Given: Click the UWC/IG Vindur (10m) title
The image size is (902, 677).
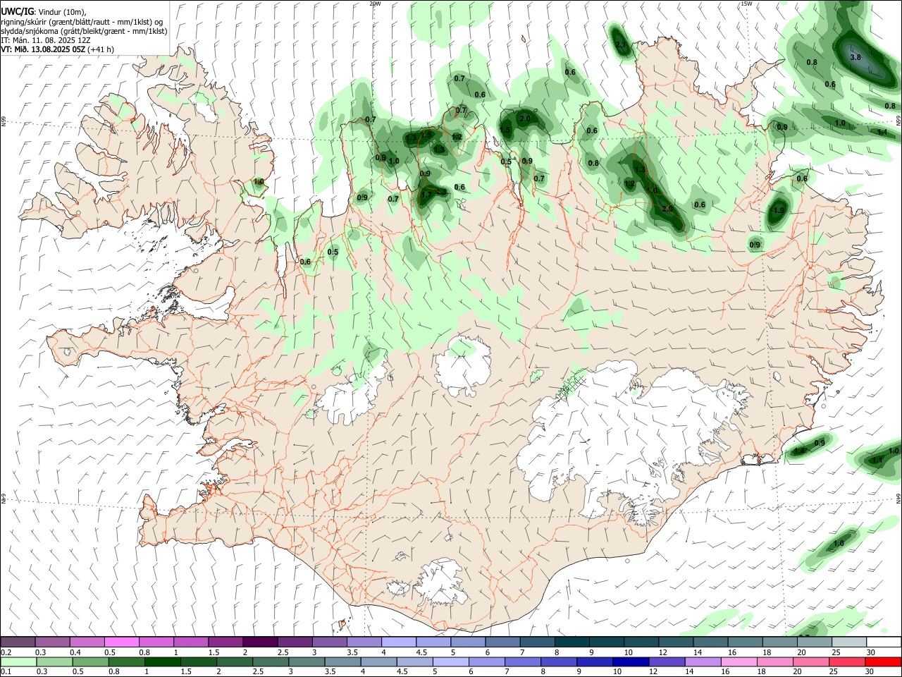Looking at the screenshot, I should pyautogui.click(x=43, y=12).
